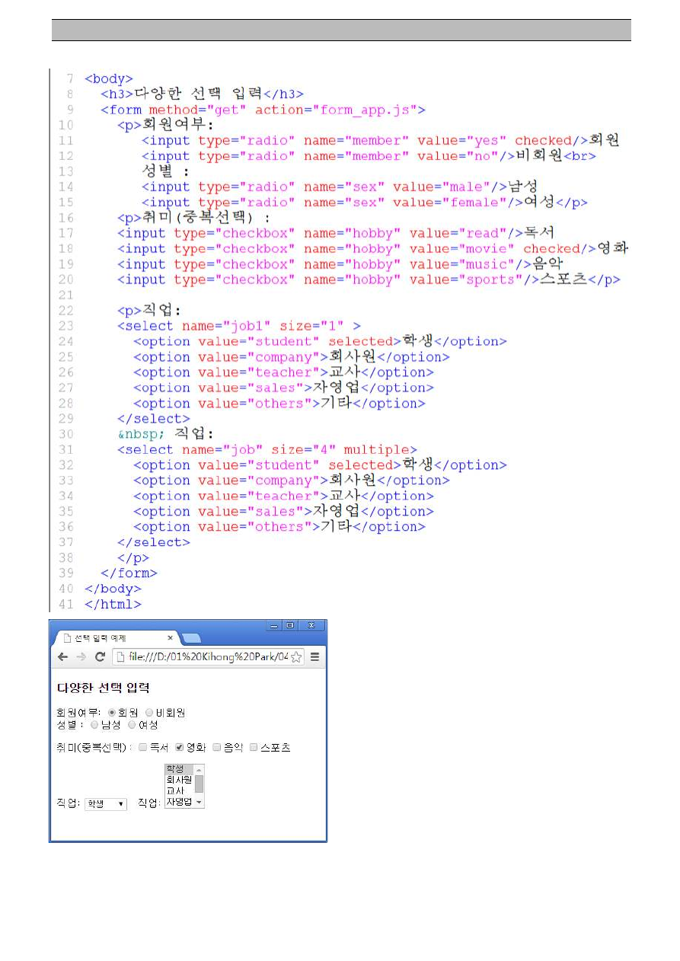Pick 교사 from the multiple-select list

pos(176,790)
